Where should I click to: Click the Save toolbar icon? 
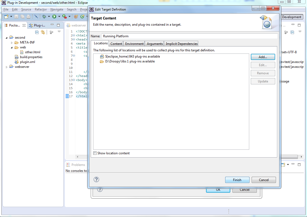click(x=16, y=17)
